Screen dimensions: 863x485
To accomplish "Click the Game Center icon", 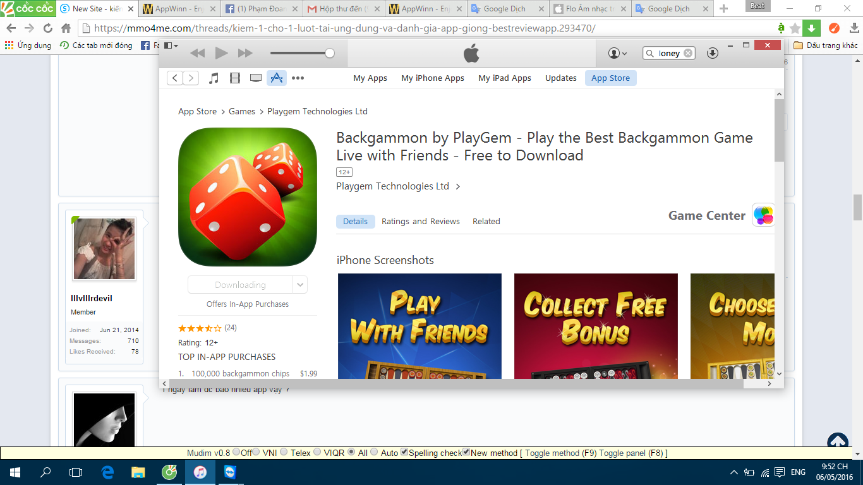I will pos(763,215).
